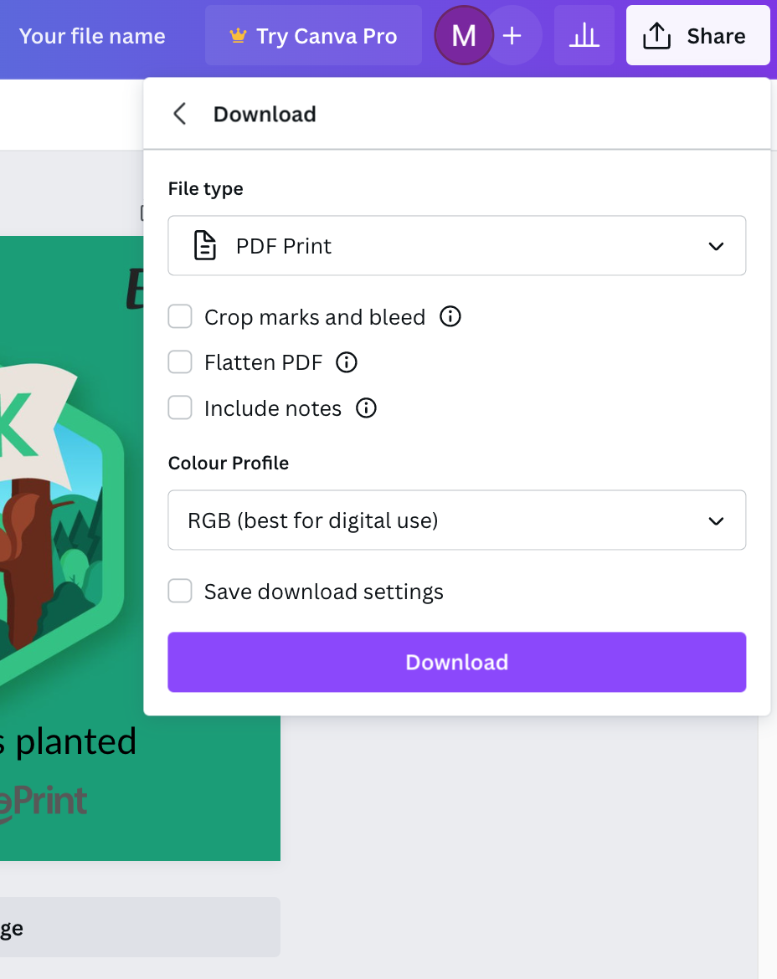Enable Crop marks and bleed checkbox
The height and width of the screenshot is (979, 777).
pyautogui.click(x=180, y=316)
